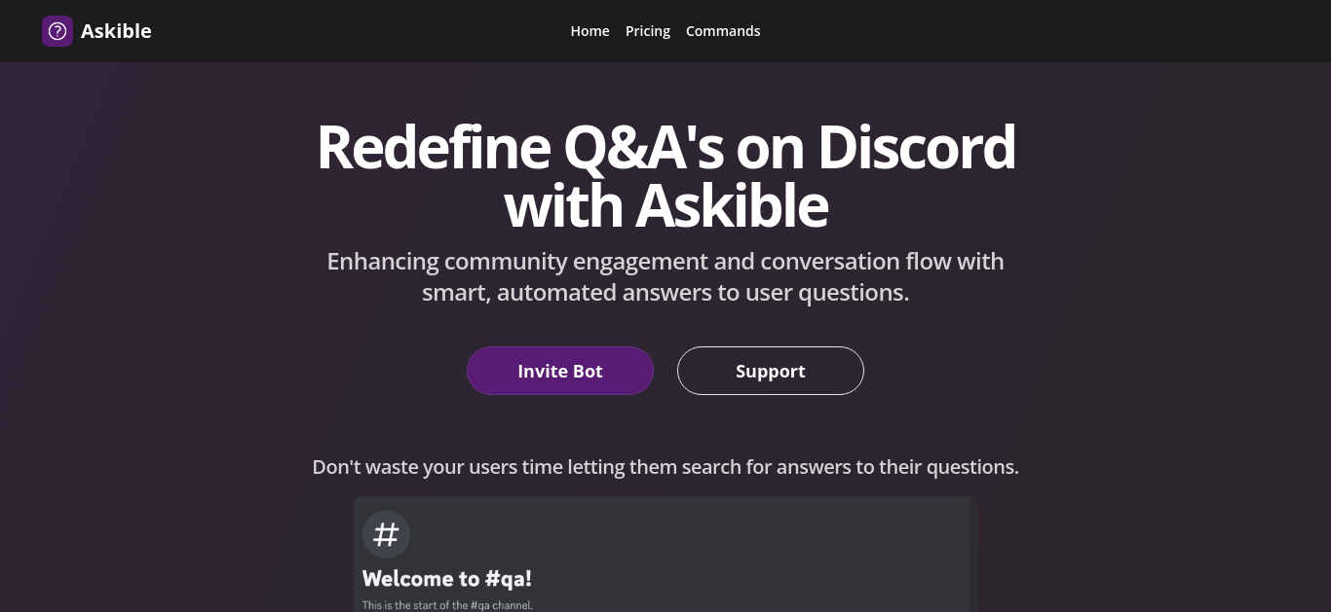Click the purple Invite Bot button
The image size is (1331, 612).
coord(560,371)
